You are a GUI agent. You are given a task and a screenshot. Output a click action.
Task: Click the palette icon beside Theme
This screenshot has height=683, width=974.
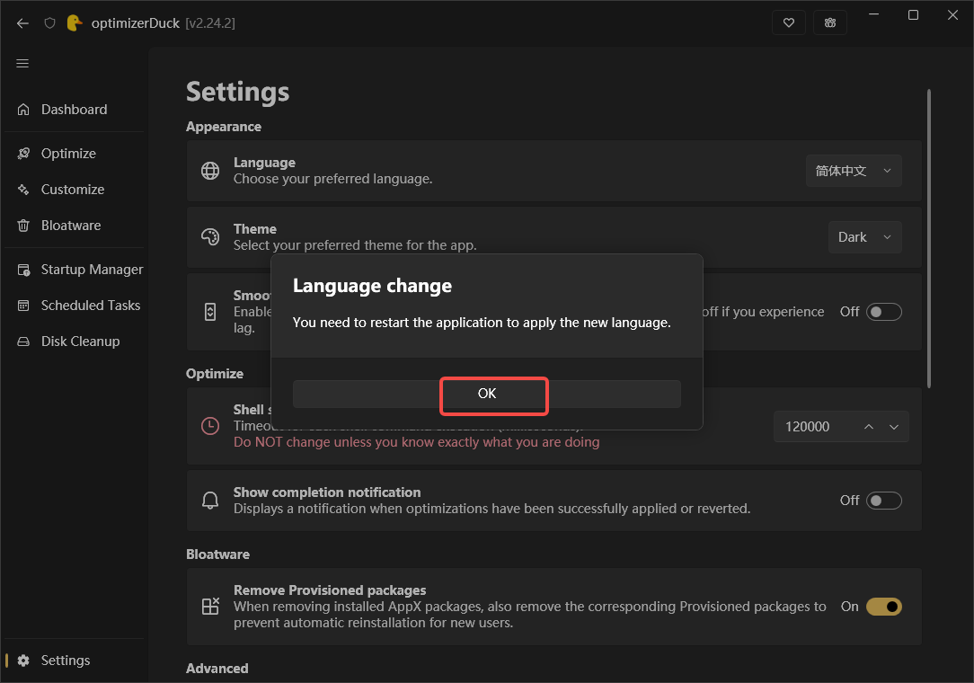pos(210,236)
